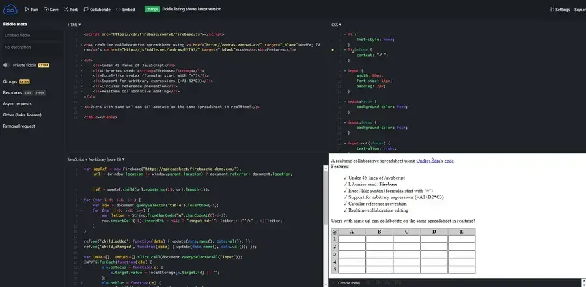Image resolution: width=586 pixels, height=287 pixels.
Task: Click column header D in spreadsheet
Action: tap(434, 232)
